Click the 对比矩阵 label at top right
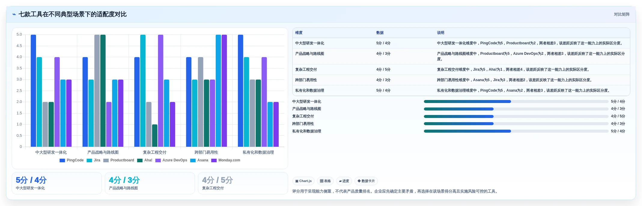 click(x=622, y=14)
